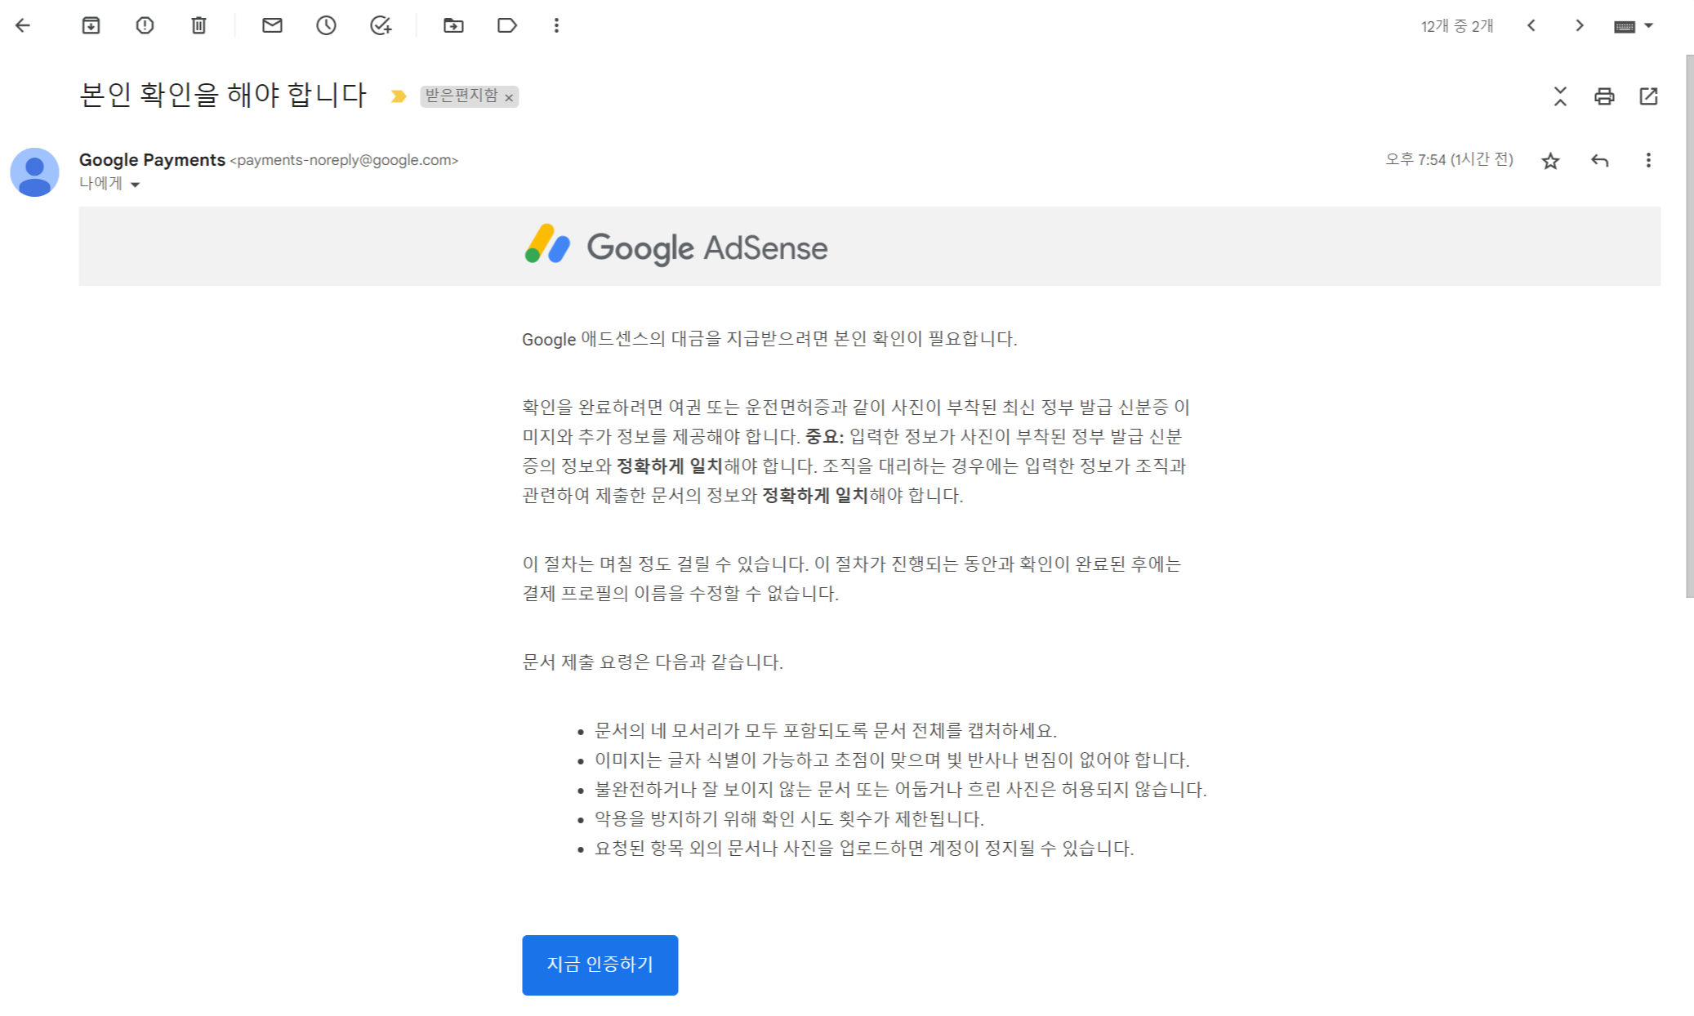Click the 오후 7:54 timestamp

click(1448, 160)
